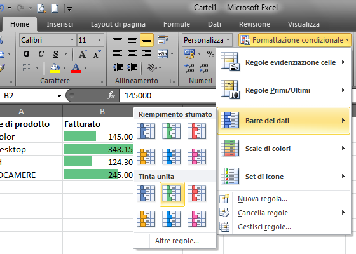Image resolution: width=356 pixels, height=254 pixels.
Task: Select light blue solid fill data bar
Action: click(x=172, y=219)
